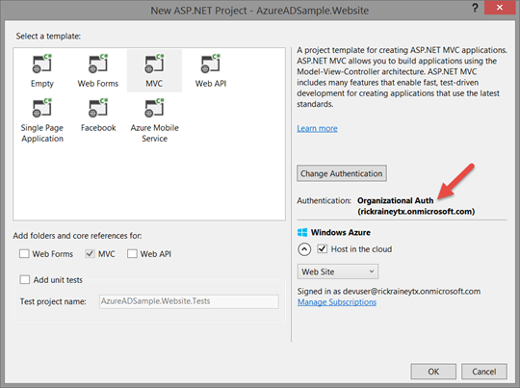Click the Change Authentication button
Image resolution: width=520 pixels, height=388 pixels.
click(x=342, y=173)
